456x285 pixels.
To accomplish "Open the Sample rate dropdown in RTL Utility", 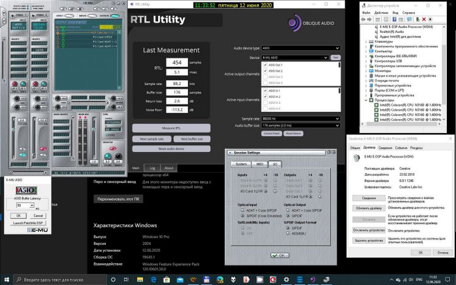I will pos(301,119).
